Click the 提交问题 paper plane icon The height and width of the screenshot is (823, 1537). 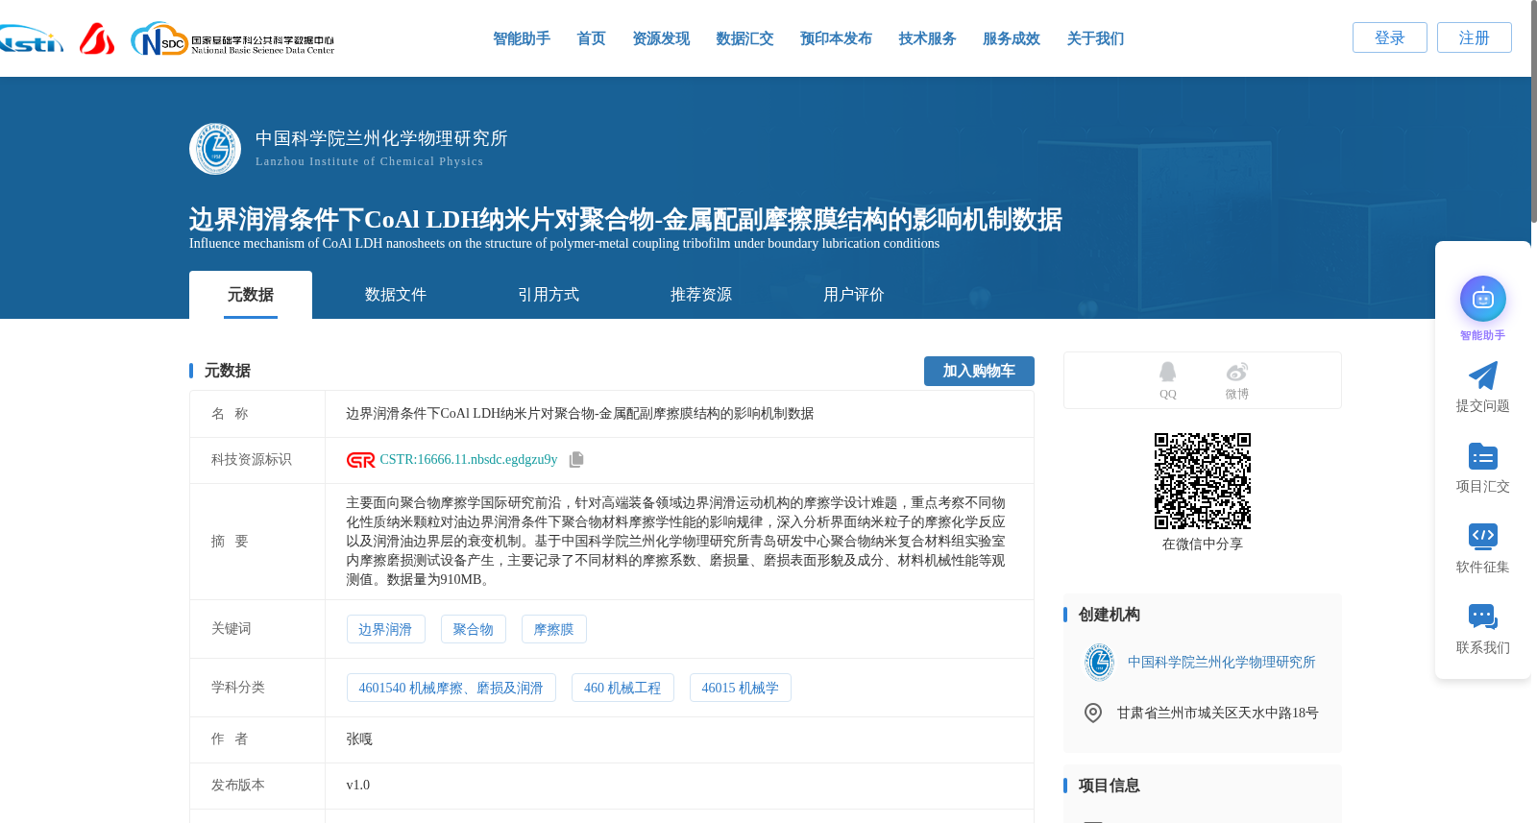[x=1483, y=375]
